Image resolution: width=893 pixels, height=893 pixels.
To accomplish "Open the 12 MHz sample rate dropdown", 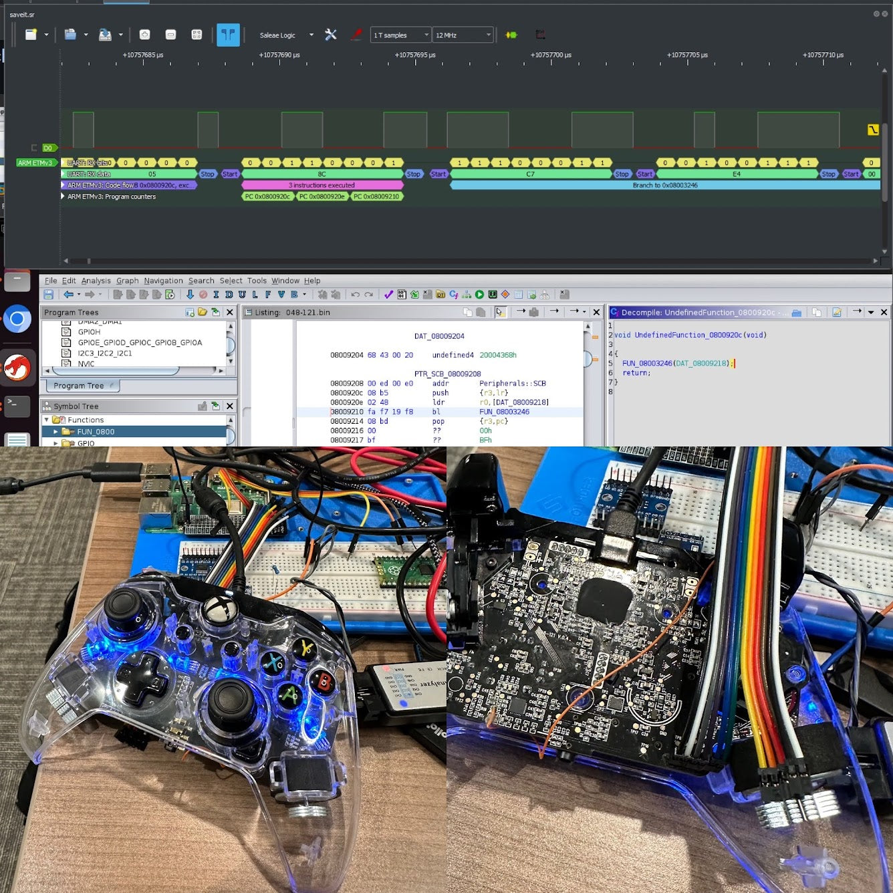I will coord(463,35).
